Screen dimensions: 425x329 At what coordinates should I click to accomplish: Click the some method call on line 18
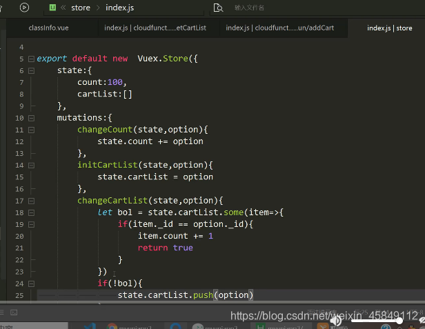tap(233, 212)
